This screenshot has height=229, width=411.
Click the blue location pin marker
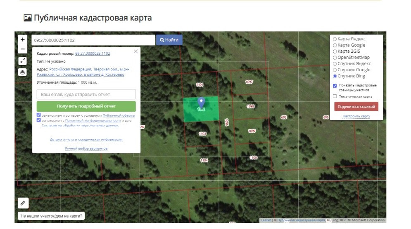(201, 102)
